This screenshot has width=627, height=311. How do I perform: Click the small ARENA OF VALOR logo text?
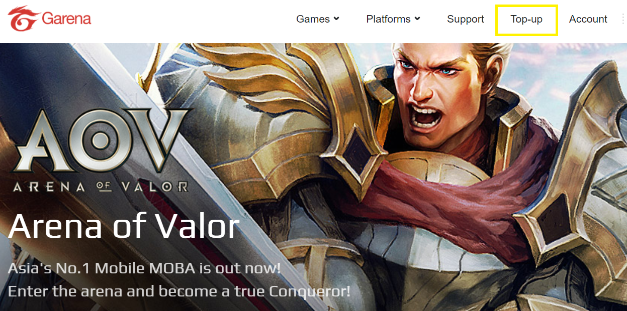pos(101,187)
